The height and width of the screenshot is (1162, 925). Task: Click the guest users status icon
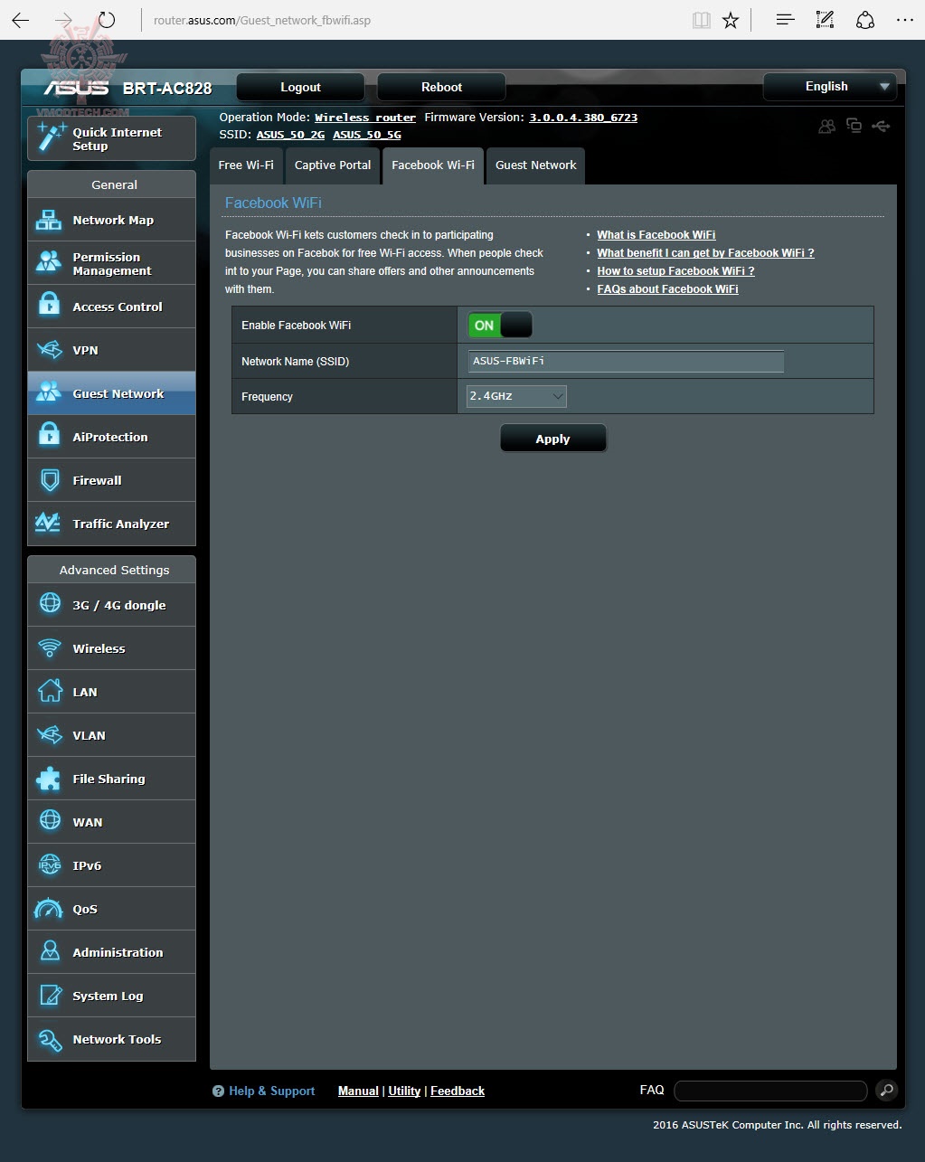(826, 127)
